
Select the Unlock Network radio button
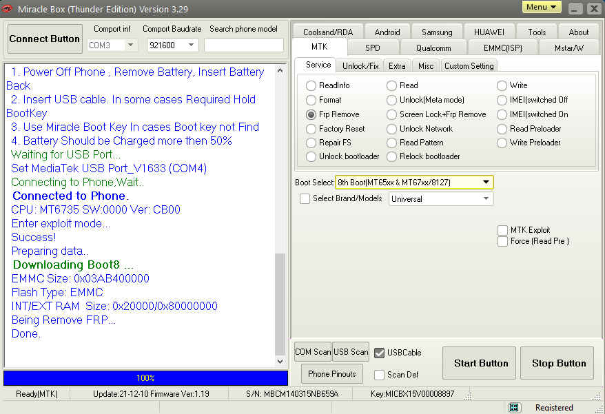pos(391,129)
